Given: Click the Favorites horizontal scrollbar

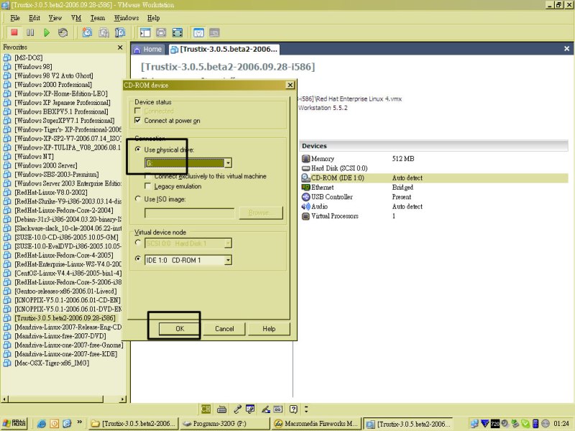Looking at the screenshot, I should 63,399.
